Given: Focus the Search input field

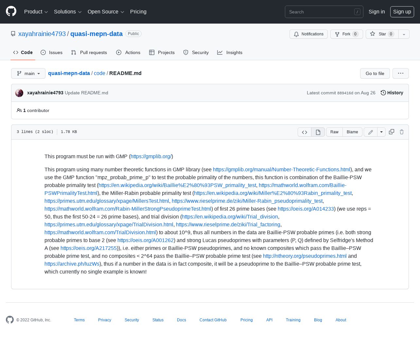Looking at the screenshot, I should [324, 12].
